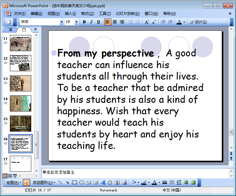
Task: Open the font size dropdown showing 18
Action: pos(76,22)
